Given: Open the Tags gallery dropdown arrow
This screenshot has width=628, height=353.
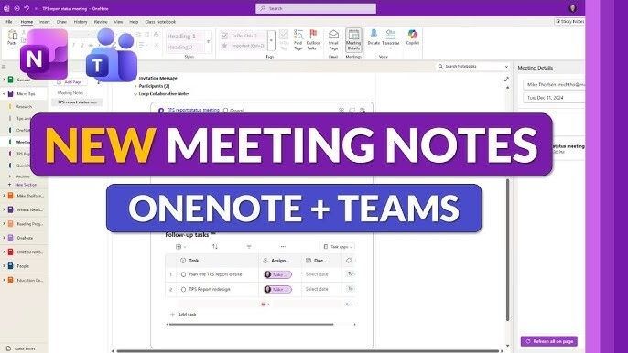Looking at the screenshot, I should click(272, 40).
